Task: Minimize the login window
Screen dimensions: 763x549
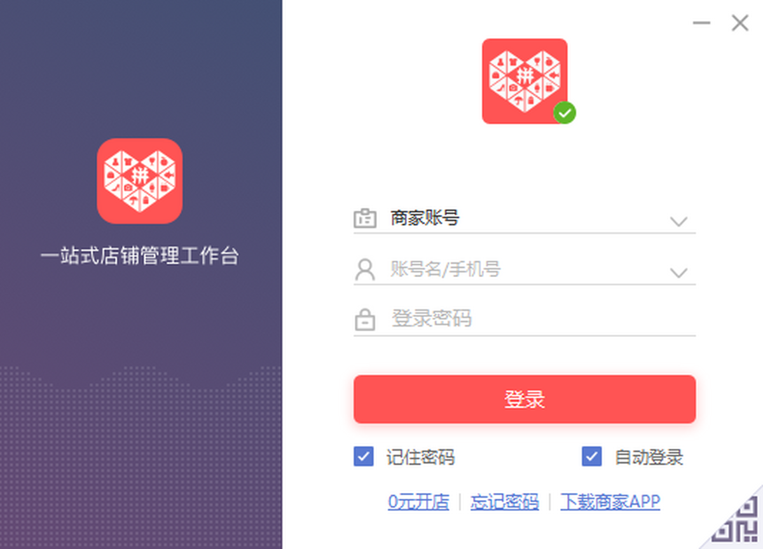Action: point(702,24)
